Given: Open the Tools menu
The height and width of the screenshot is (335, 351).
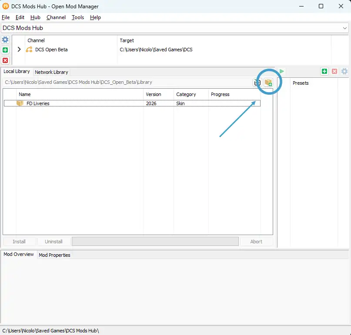Looking at the screenshot, I should click(78, 17).
